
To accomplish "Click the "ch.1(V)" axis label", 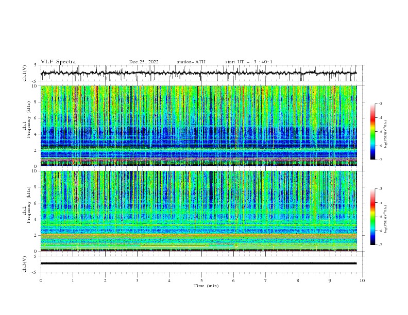I will [25, 73].
